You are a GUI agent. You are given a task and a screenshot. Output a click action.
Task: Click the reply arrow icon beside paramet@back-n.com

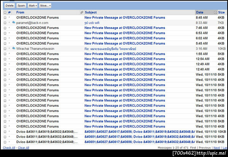click(14, 22)
